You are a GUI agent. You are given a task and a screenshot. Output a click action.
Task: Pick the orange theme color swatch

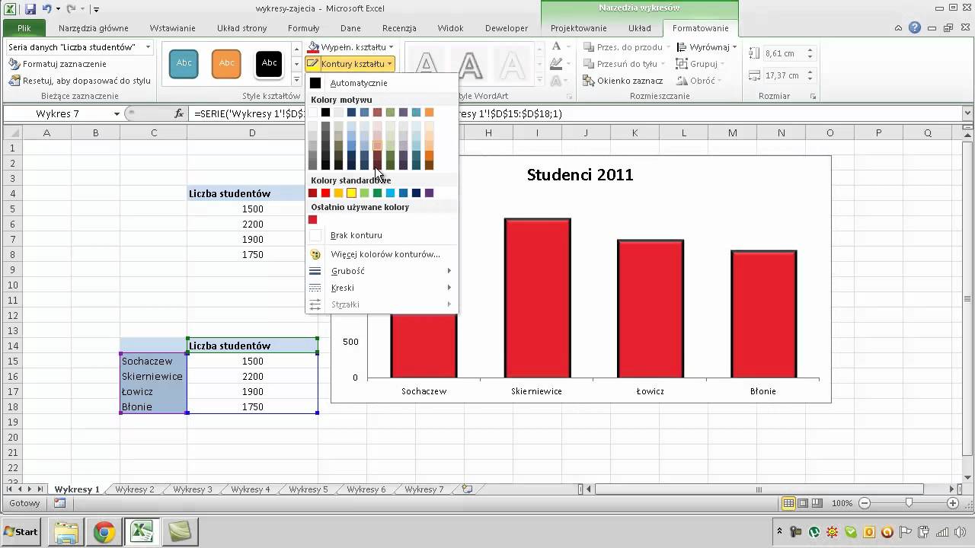click(429, 113)
